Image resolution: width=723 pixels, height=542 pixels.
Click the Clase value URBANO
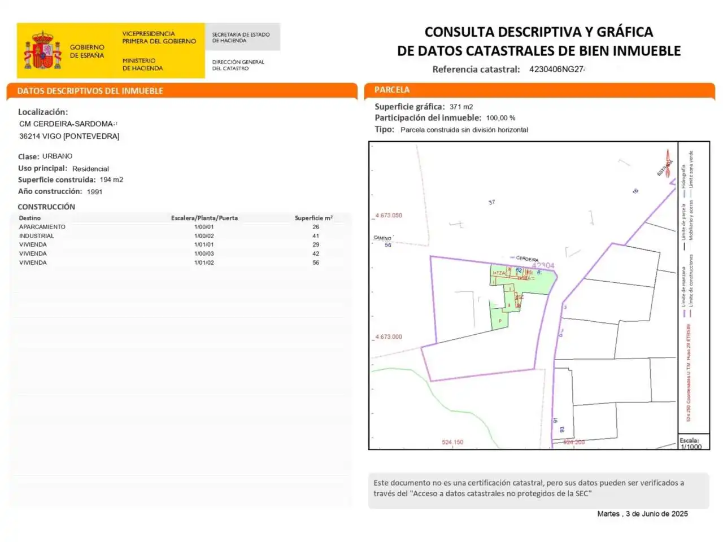tap(57, 156)
